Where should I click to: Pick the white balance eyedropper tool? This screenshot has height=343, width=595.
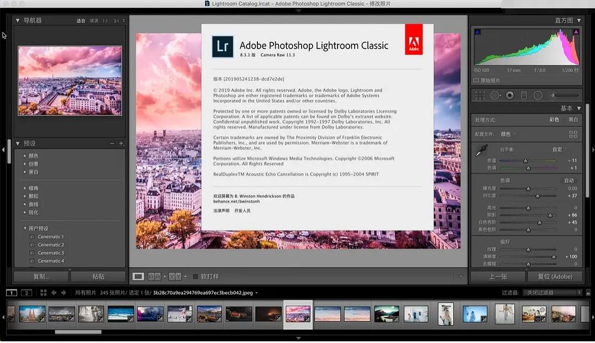click(482, 151)
